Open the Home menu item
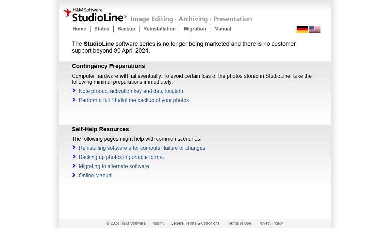This screenshot has width=392, height=242. [x=79, y=29]
